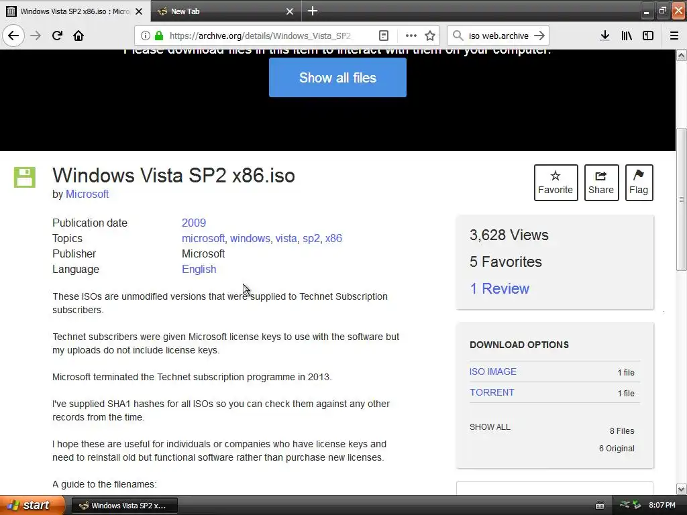This screenshot has height=515, width=687.
Task: Select the 6 Original count text
Action: tap(617, 449)
